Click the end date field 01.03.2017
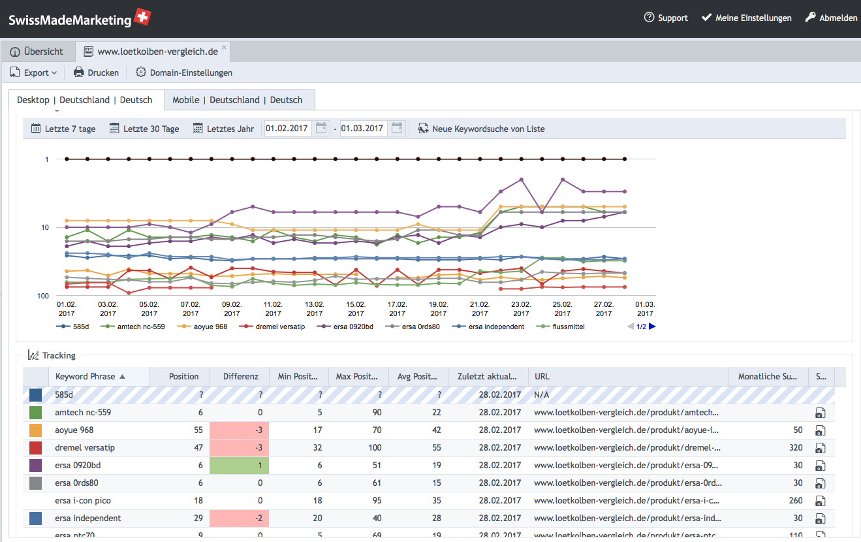The height and width of the screenshot is (542, 861). (x=364, y=129)
